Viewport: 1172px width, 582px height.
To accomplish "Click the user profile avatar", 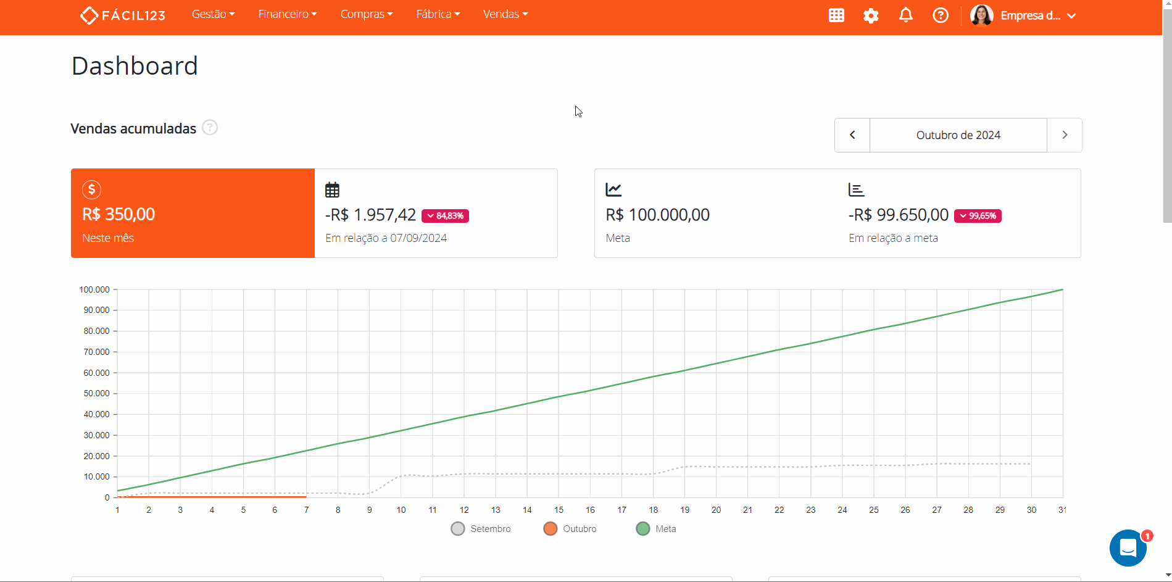I will [981, 15].
